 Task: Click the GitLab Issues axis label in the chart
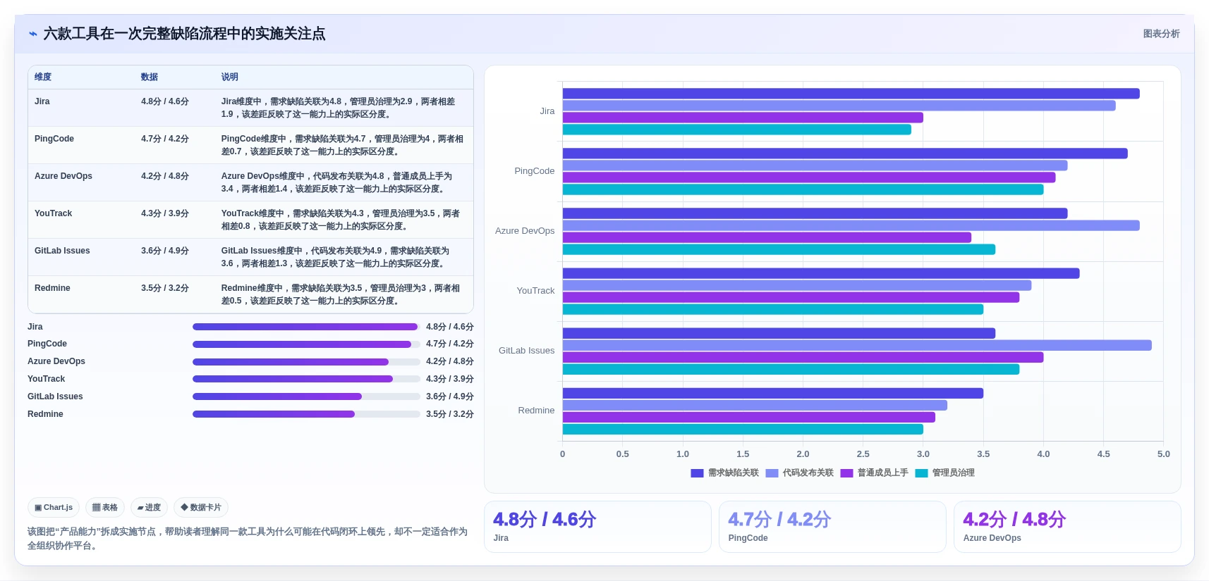coord(526,351)
